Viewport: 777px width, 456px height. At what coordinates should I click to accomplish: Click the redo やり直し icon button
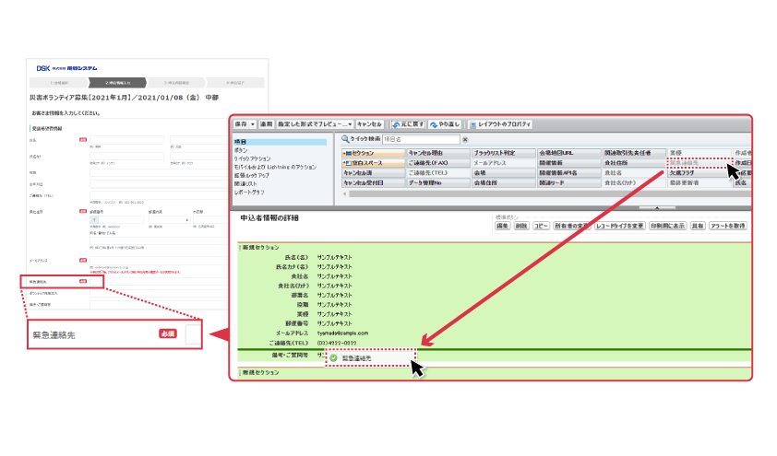(x=434, y=123)
